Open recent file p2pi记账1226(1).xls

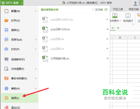(62, 20)
